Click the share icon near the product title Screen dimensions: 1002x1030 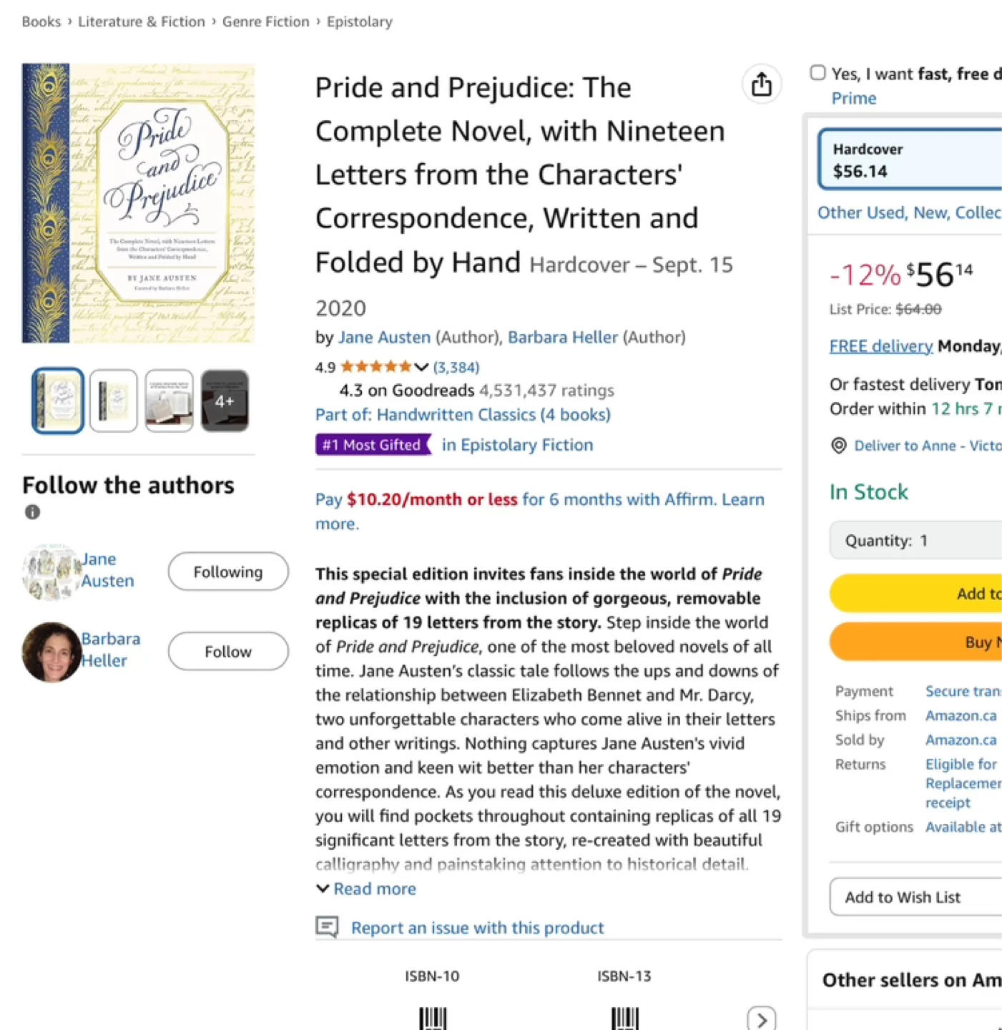[762, 84]
